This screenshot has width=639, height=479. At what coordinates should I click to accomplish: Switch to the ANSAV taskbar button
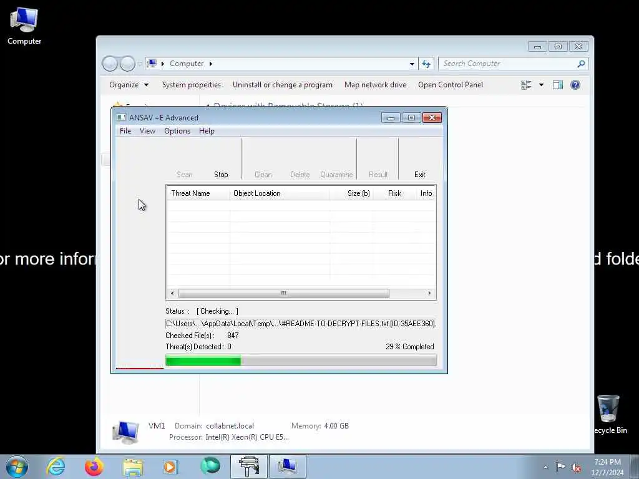(248, 467)
